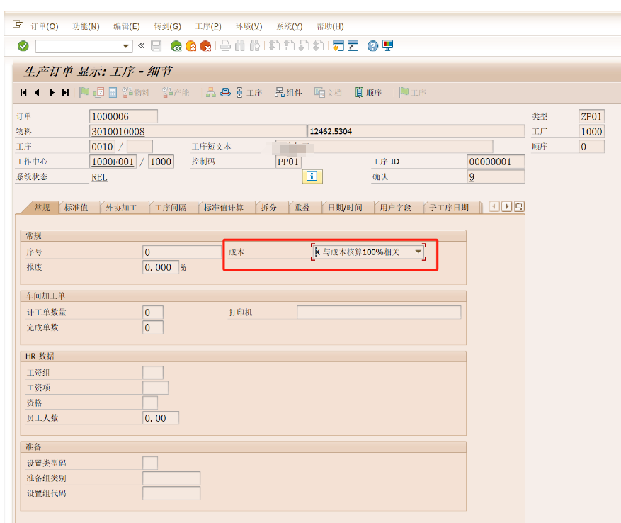Click the Create new session icon
Screen dimensions: 621x523
click(338, 45)
